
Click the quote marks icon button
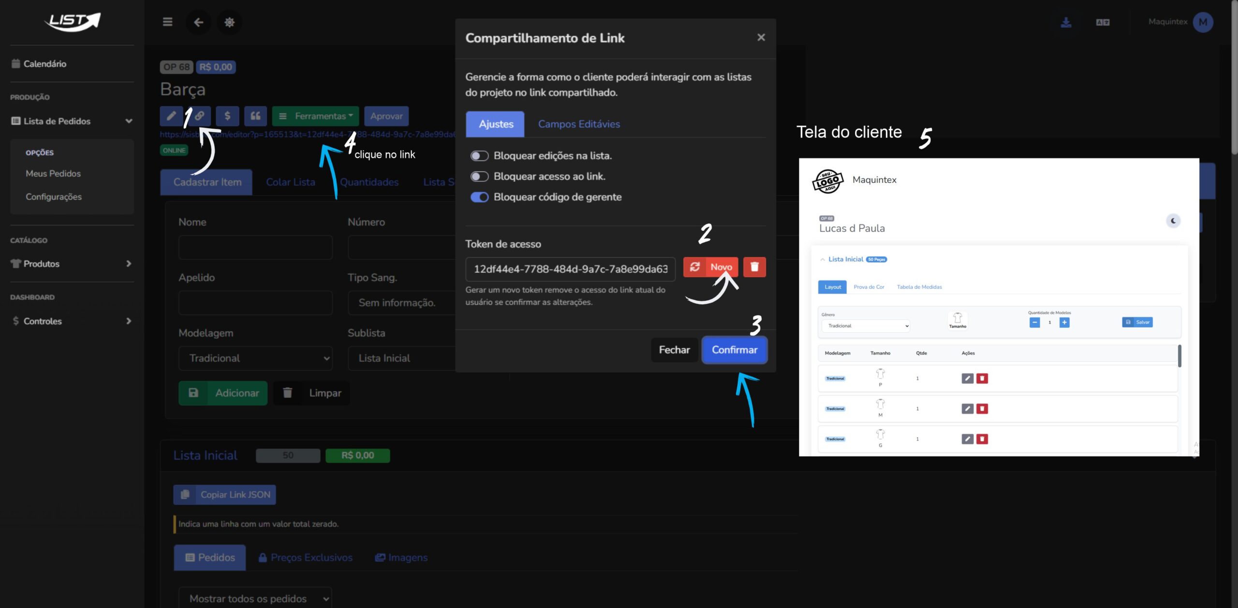255,116
